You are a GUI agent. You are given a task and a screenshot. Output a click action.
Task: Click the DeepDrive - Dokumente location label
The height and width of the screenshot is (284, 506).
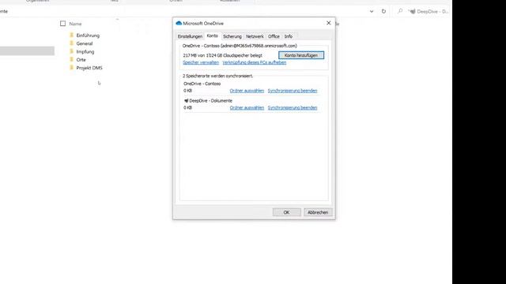pyautogui.click(x=210, y=101)
